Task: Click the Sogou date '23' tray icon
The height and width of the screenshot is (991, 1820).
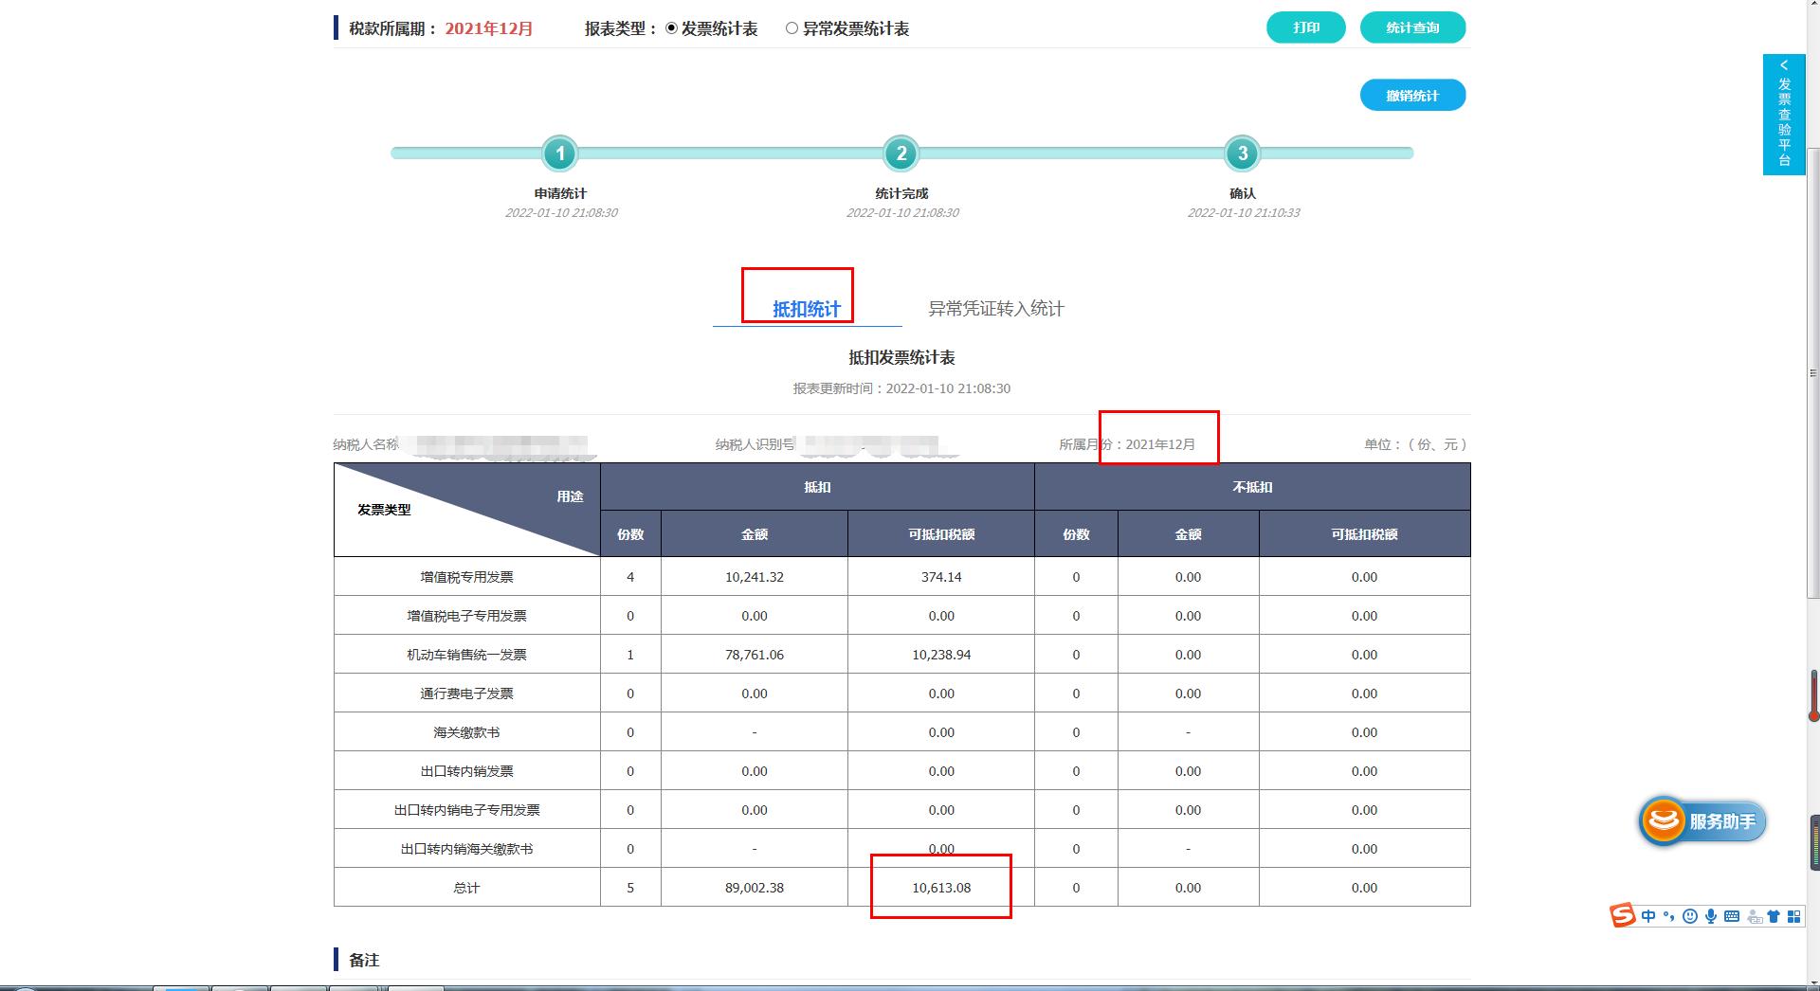Action: click(x=1756, y=915)
